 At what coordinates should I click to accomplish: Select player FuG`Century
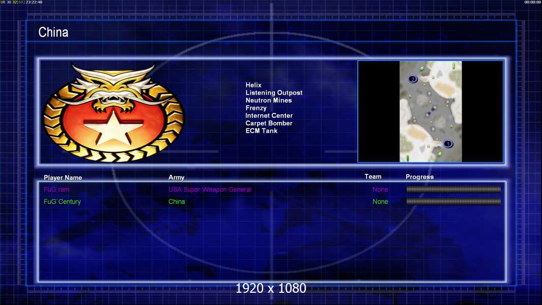click(x=62, y=201)
